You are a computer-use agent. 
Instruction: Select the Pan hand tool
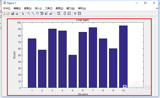[x=37, y=13]
